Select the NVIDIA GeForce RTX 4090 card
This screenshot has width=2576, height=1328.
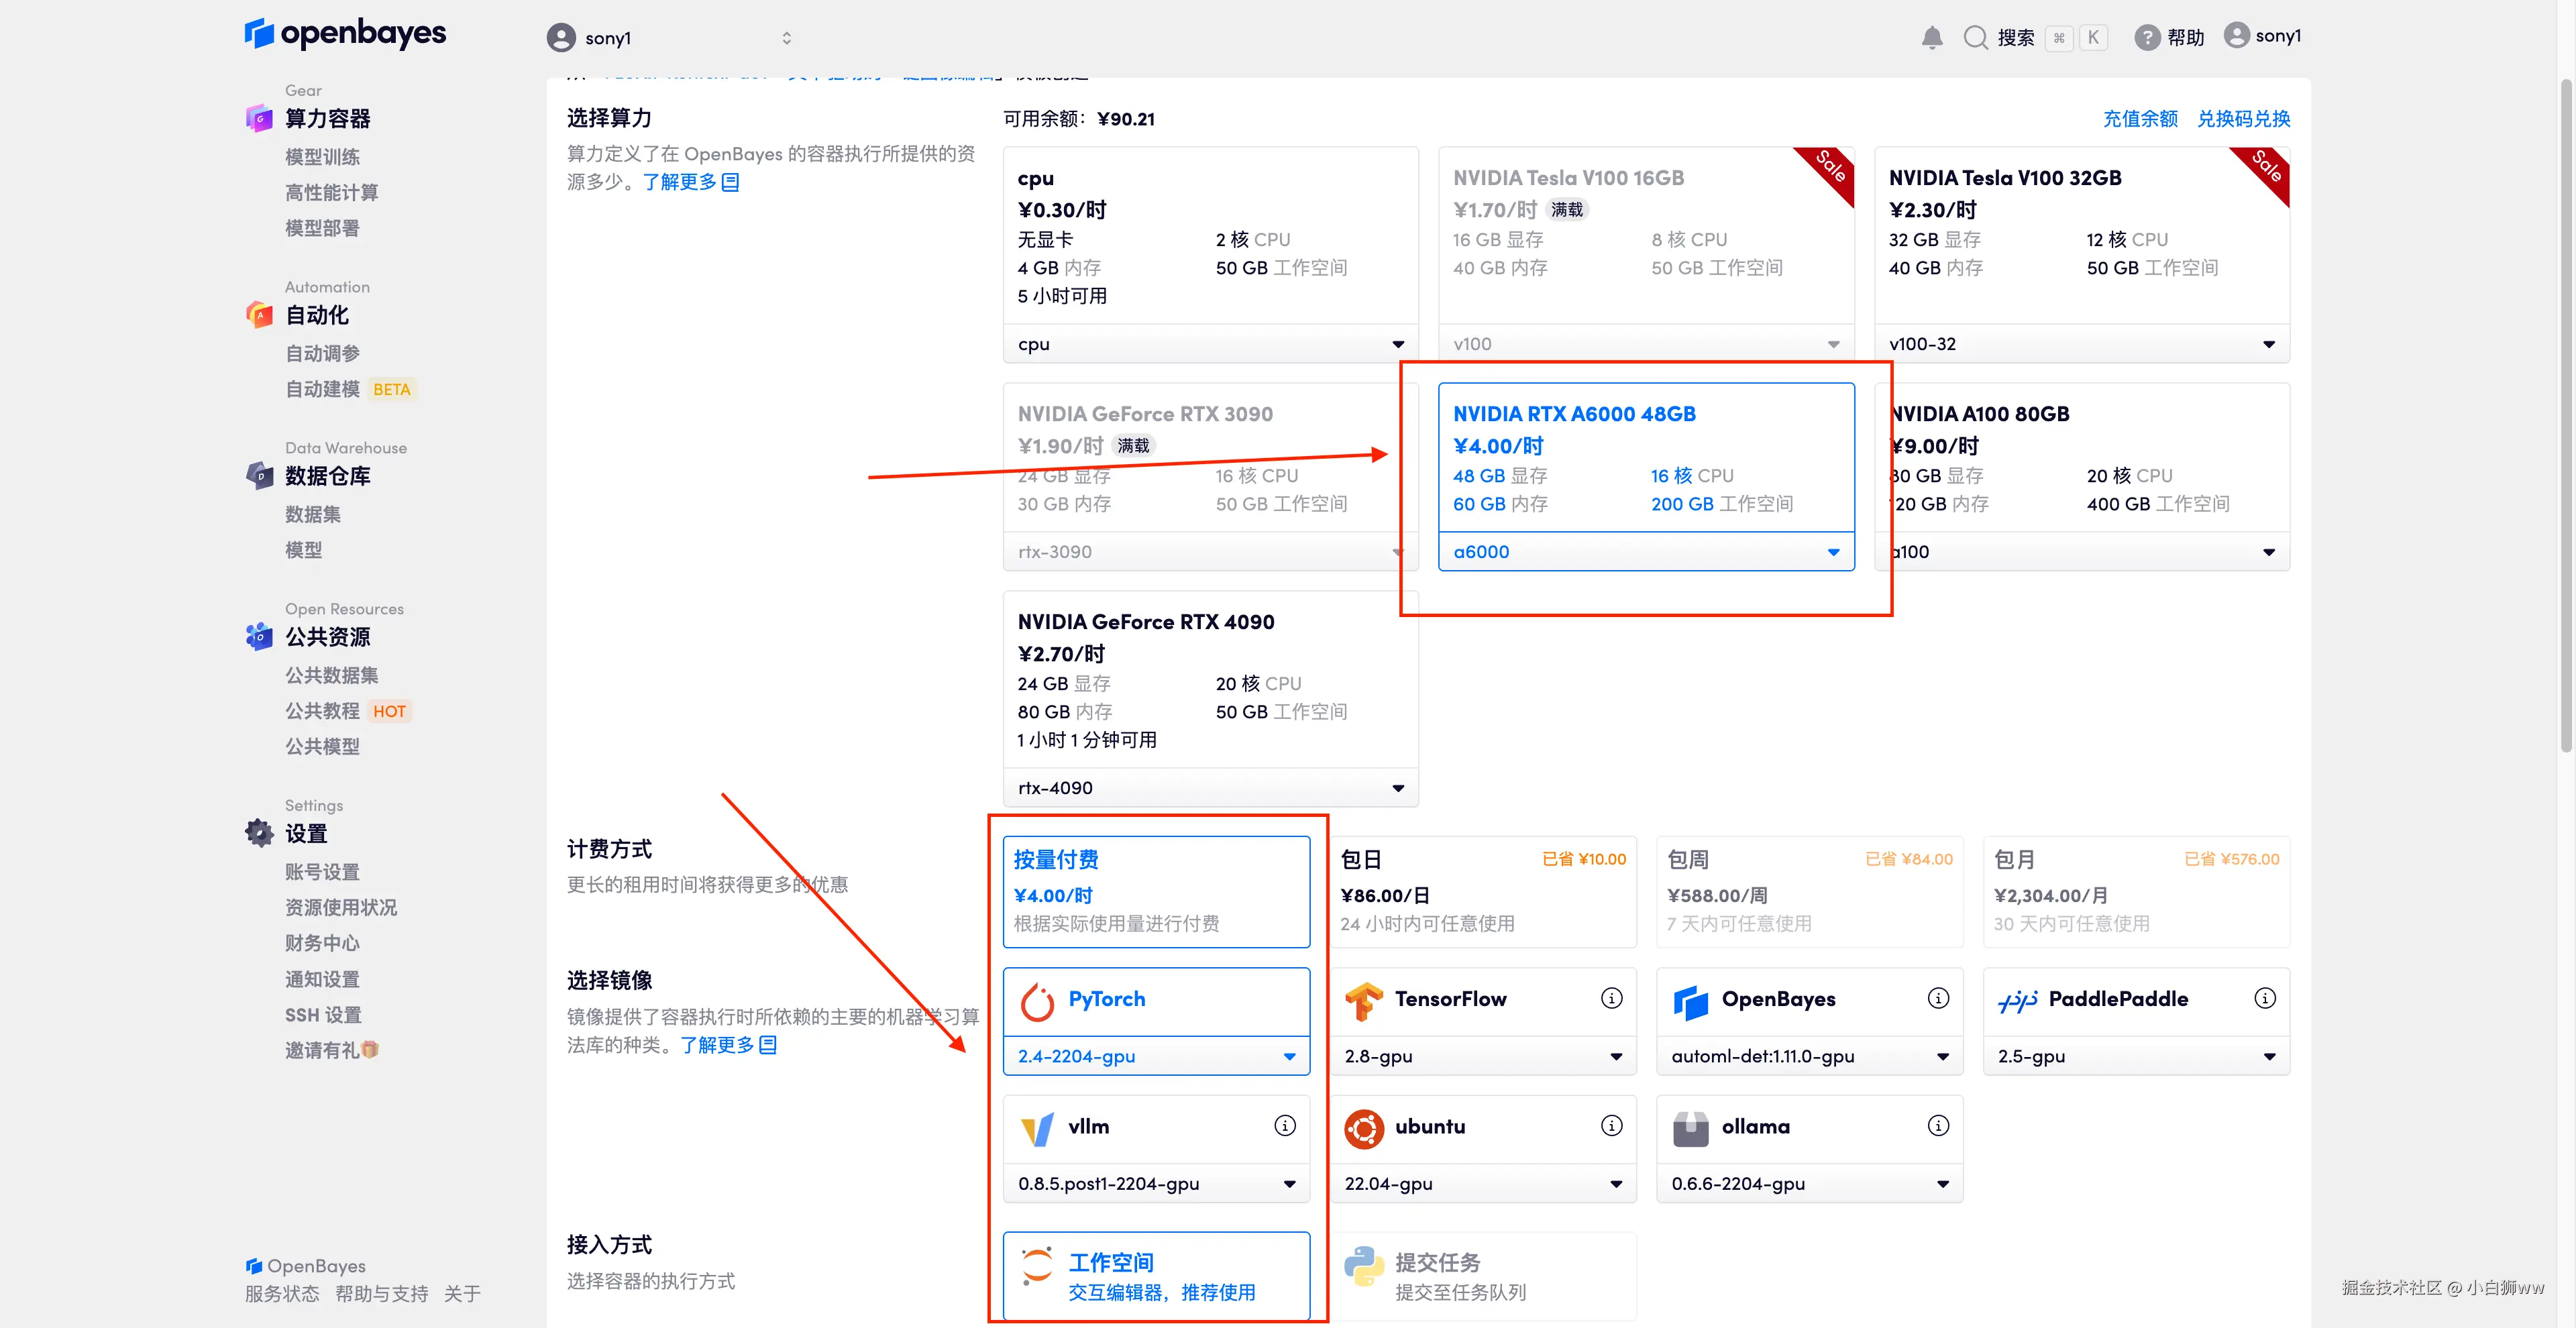[1210, 680]
